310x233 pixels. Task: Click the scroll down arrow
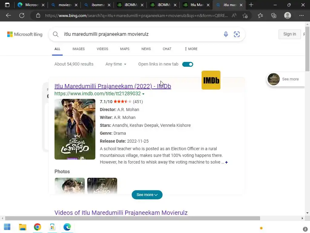(307, 213)
